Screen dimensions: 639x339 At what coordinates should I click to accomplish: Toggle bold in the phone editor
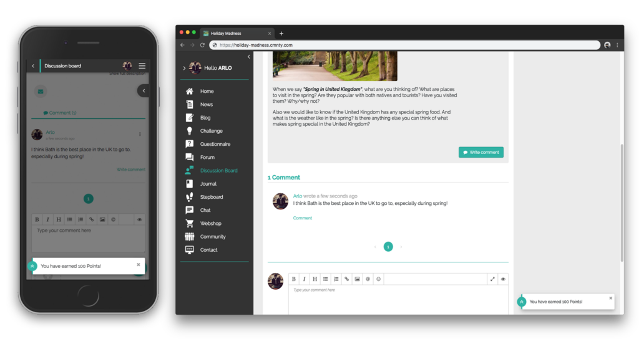[x=37, y=219]
